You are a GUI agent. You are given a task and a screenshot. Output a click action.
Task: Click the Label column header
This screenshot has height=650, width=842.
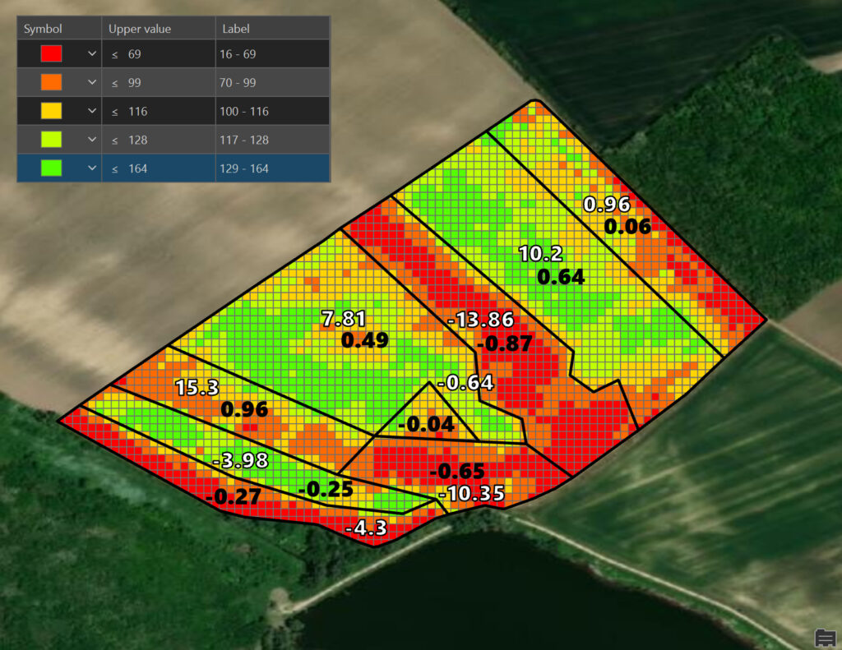point(236,29)
